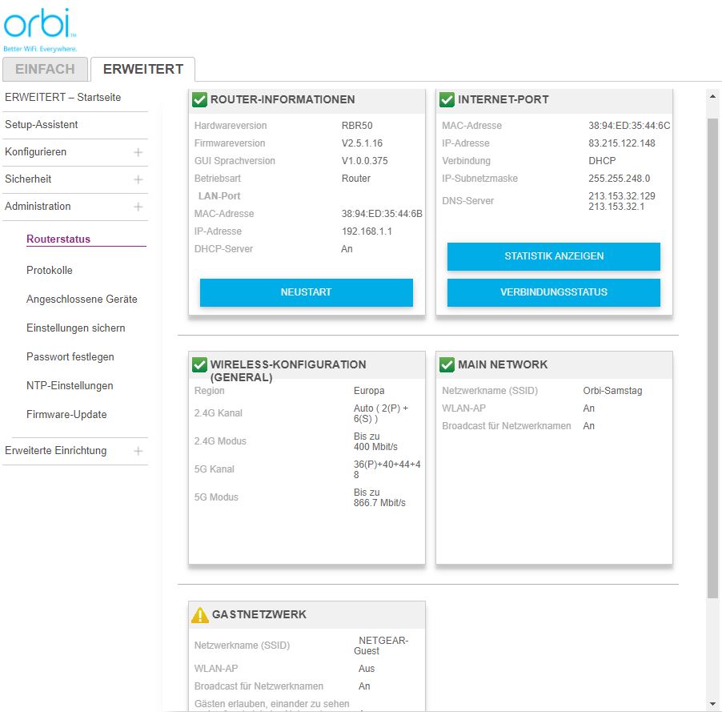Click the green check icon beside Wireless-Konfiguration
The image size is (722, 712).
click(199, 364)
